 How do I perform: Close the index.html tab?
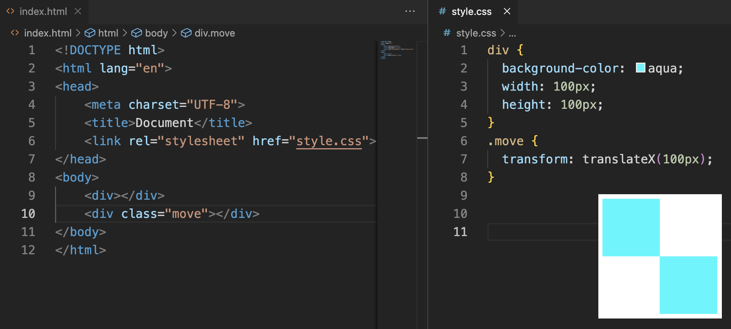[78, 11]
